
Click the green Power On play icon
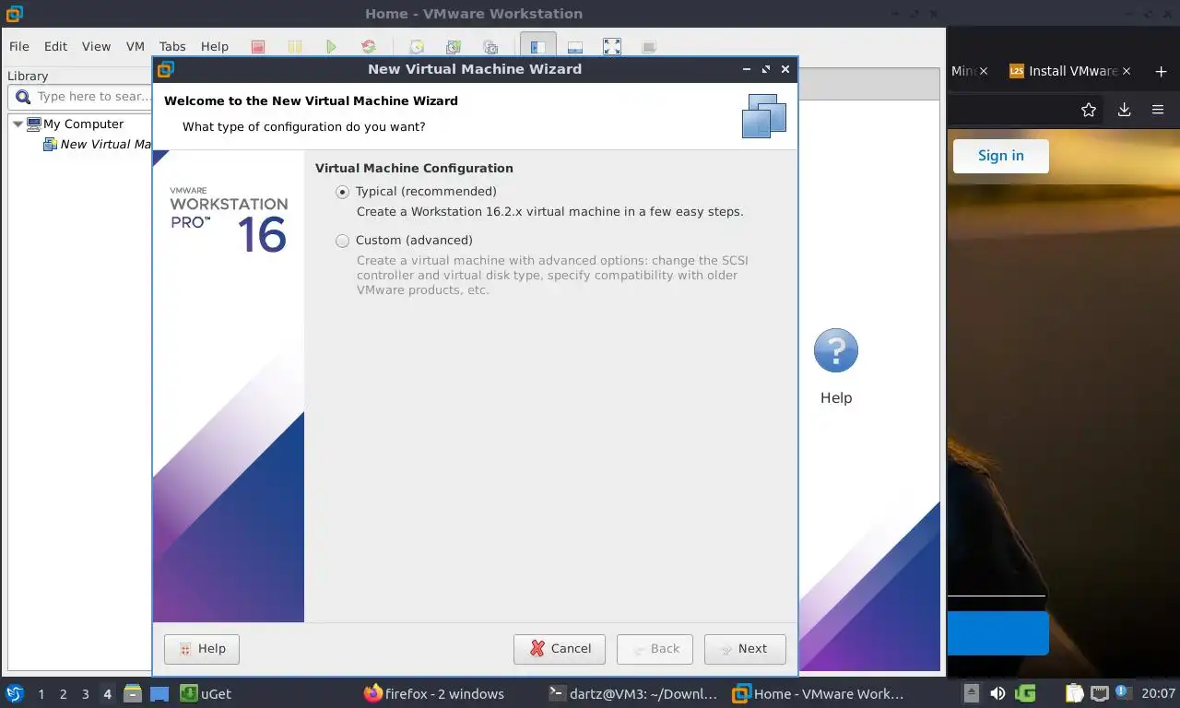331,46
